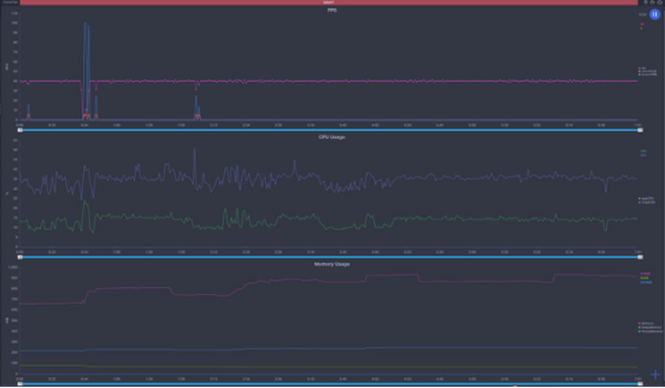Click the leftmost icon in top-right corner

pos(645,3)
